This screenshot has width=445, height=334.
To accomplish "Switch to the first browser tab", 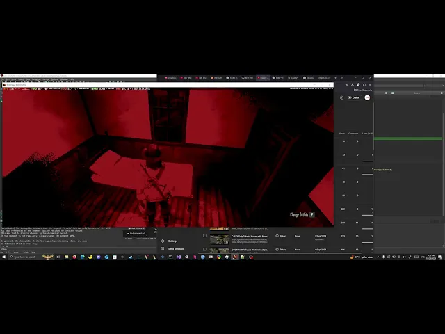I will [171, 77].
